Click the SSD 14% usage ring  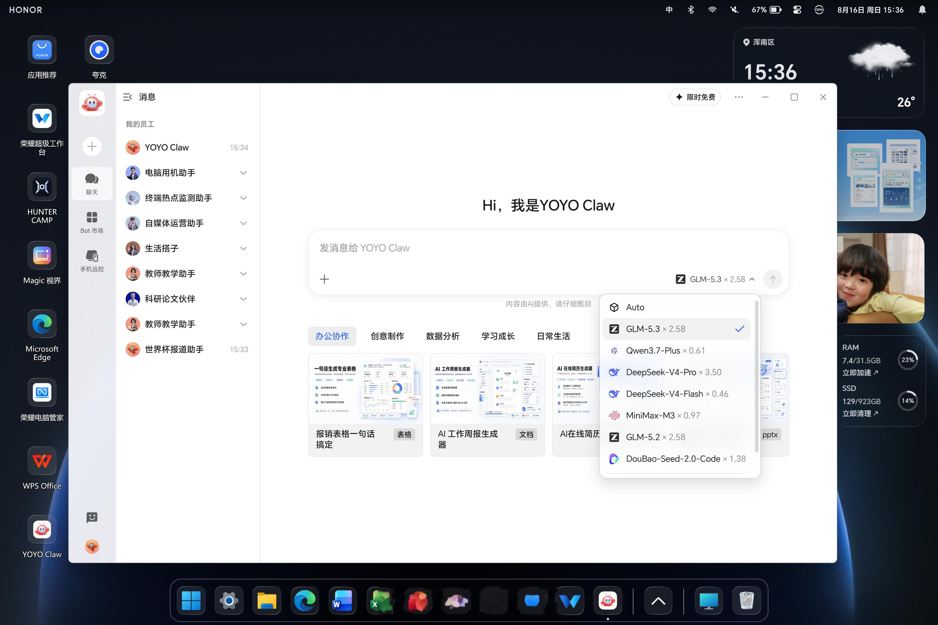[x=908, y=401]
